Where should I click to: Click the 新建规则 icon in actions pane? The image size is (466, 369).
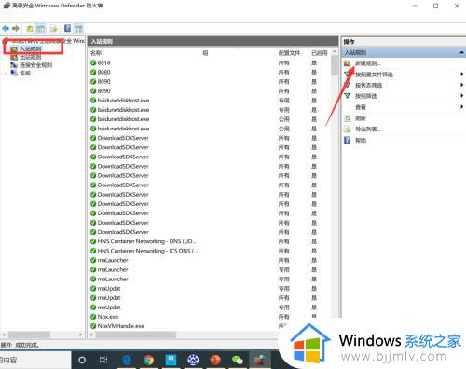coord(348,63)
